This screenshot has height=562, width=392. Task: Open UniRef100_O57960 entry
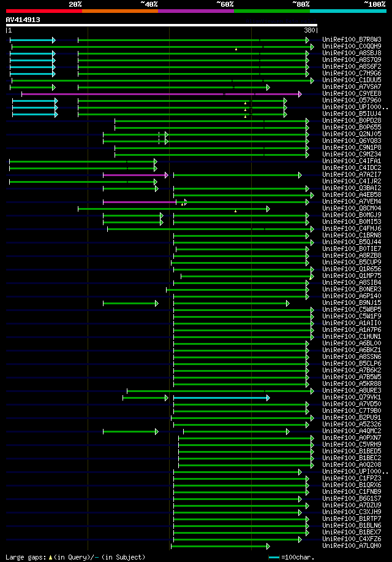(352, 101)
